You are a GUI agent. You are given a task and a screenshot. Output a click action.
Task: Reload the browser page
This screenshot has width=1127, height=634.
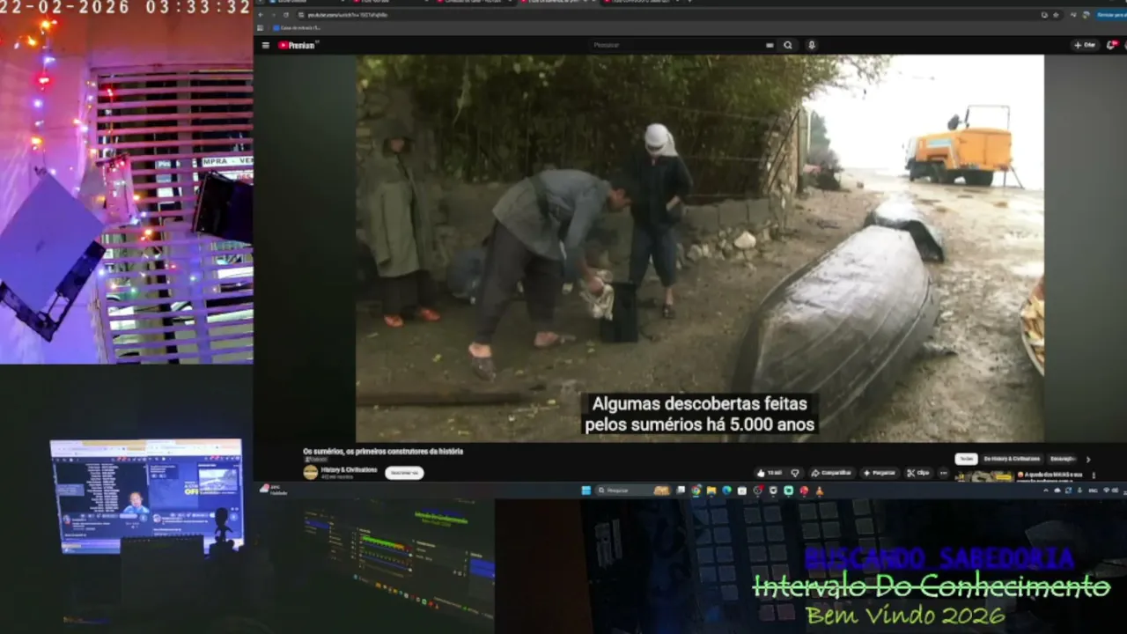point(285,15)
